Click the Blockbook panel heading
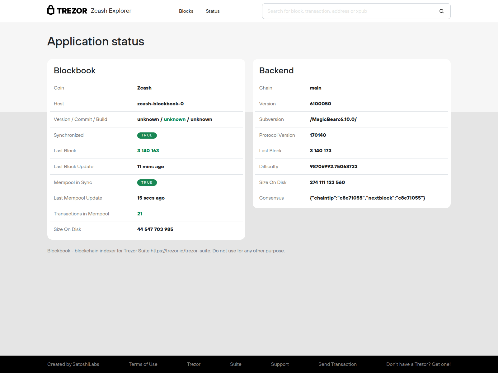 click(x=75, y=71)
